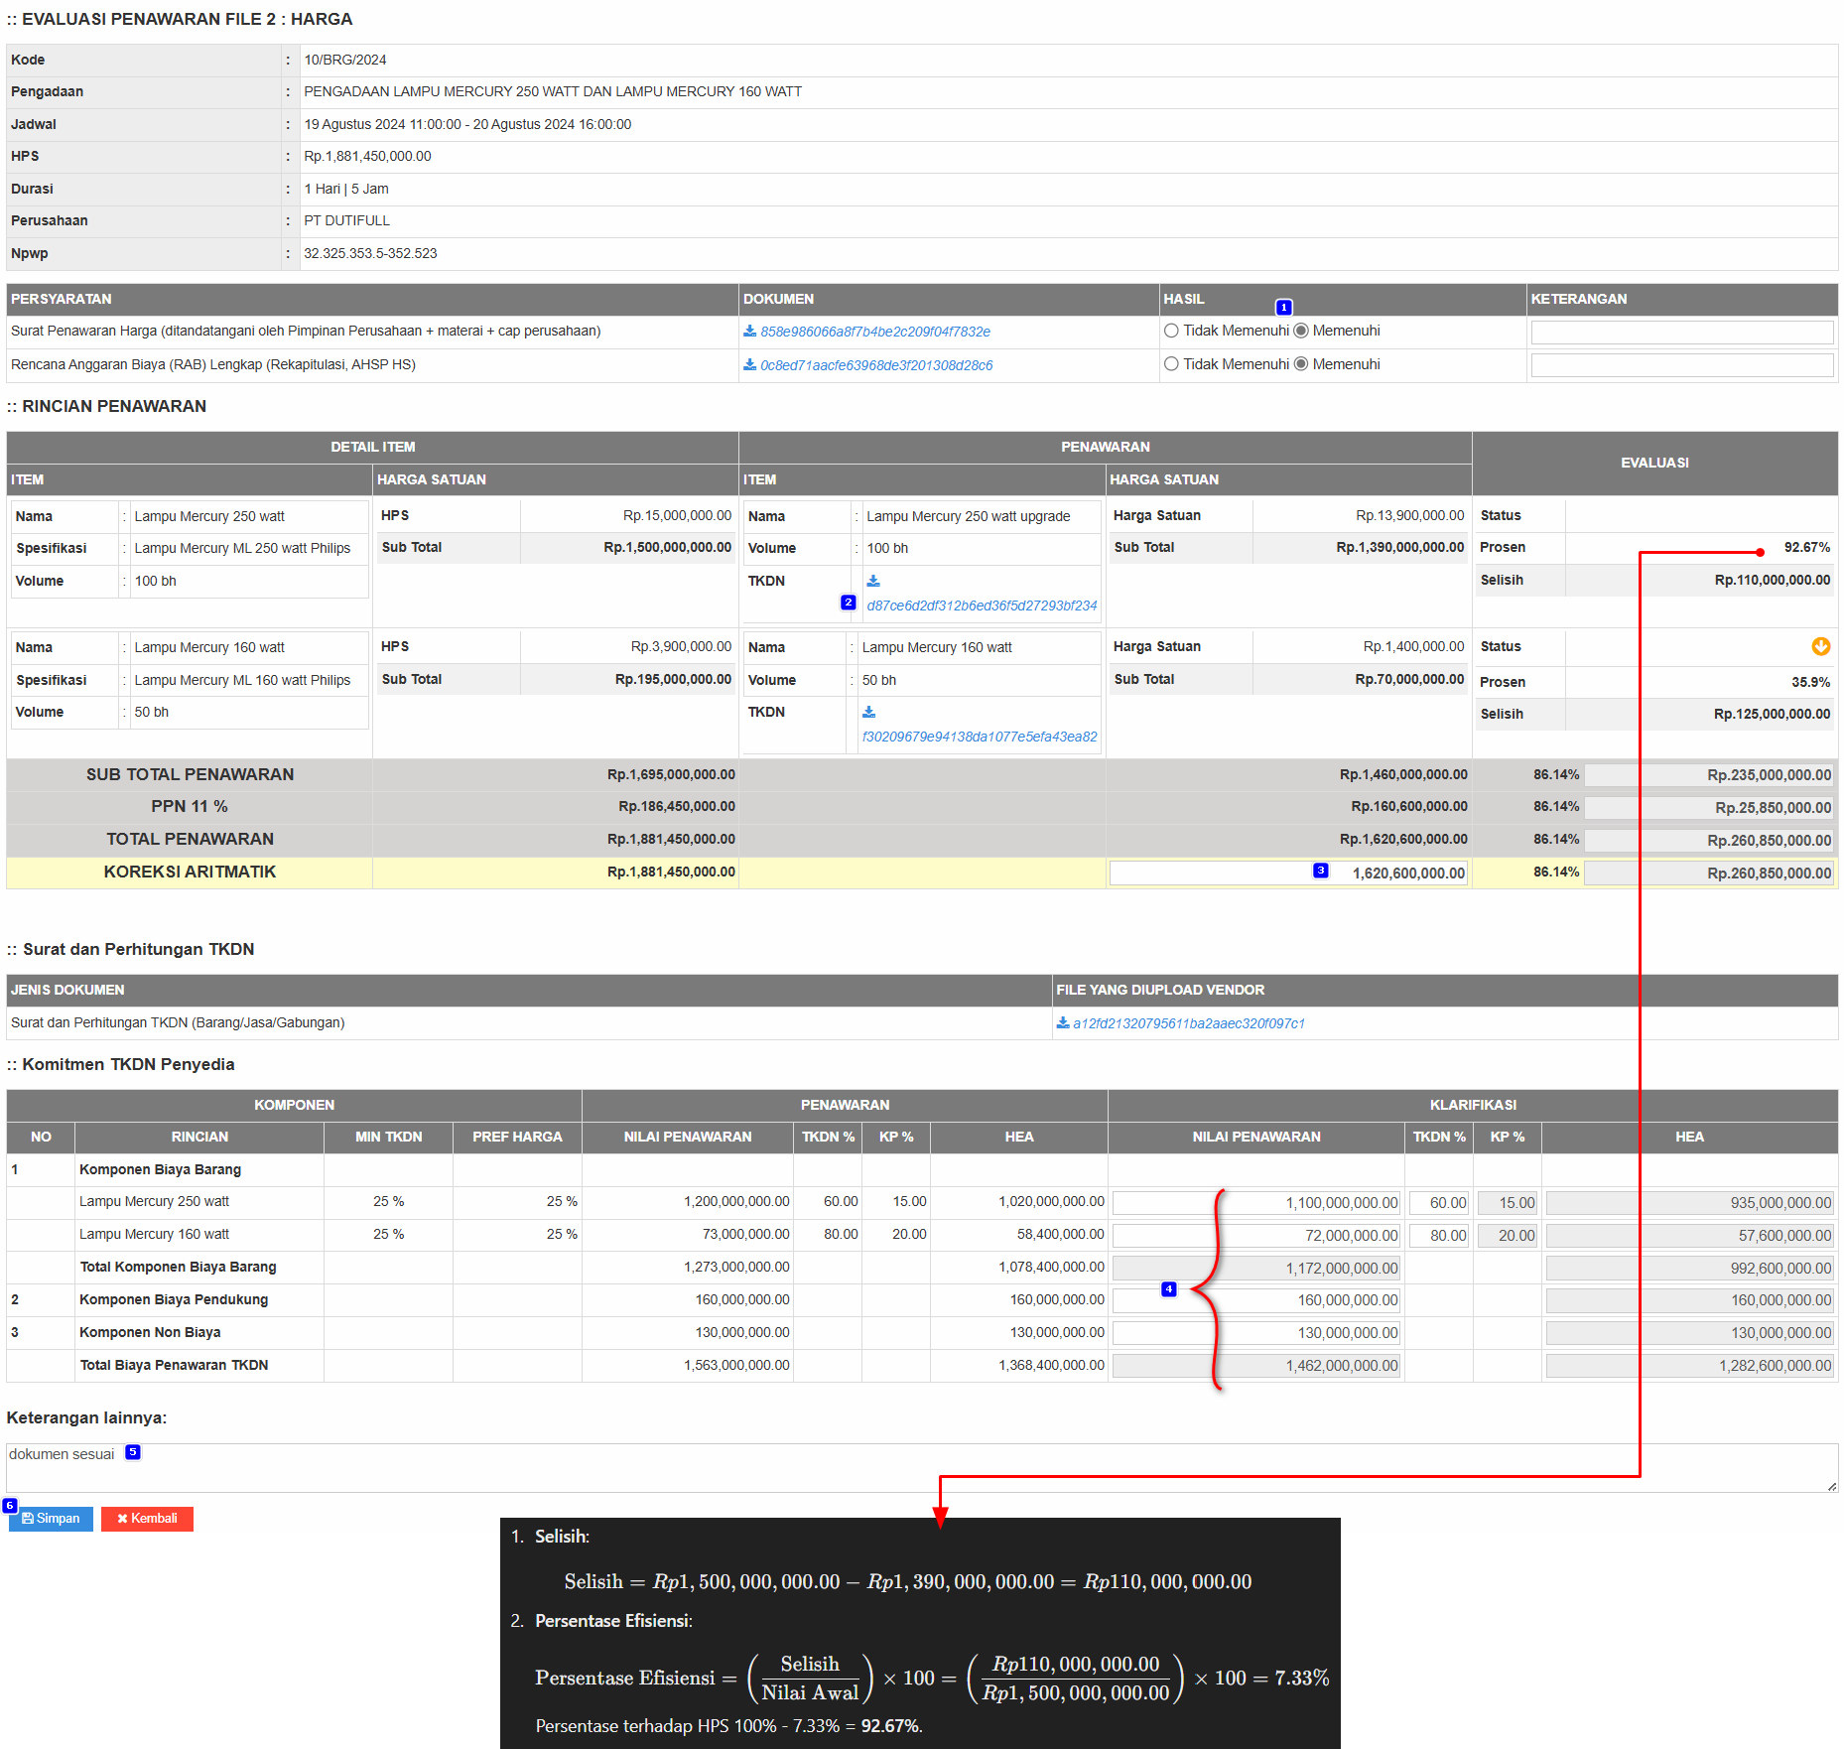Image resolution: width=1844 pixels, height=1749 pixels.
Task: Select Memenuhi for Rencana Anggaran Biaya
Action: [x=1301, y=365]
